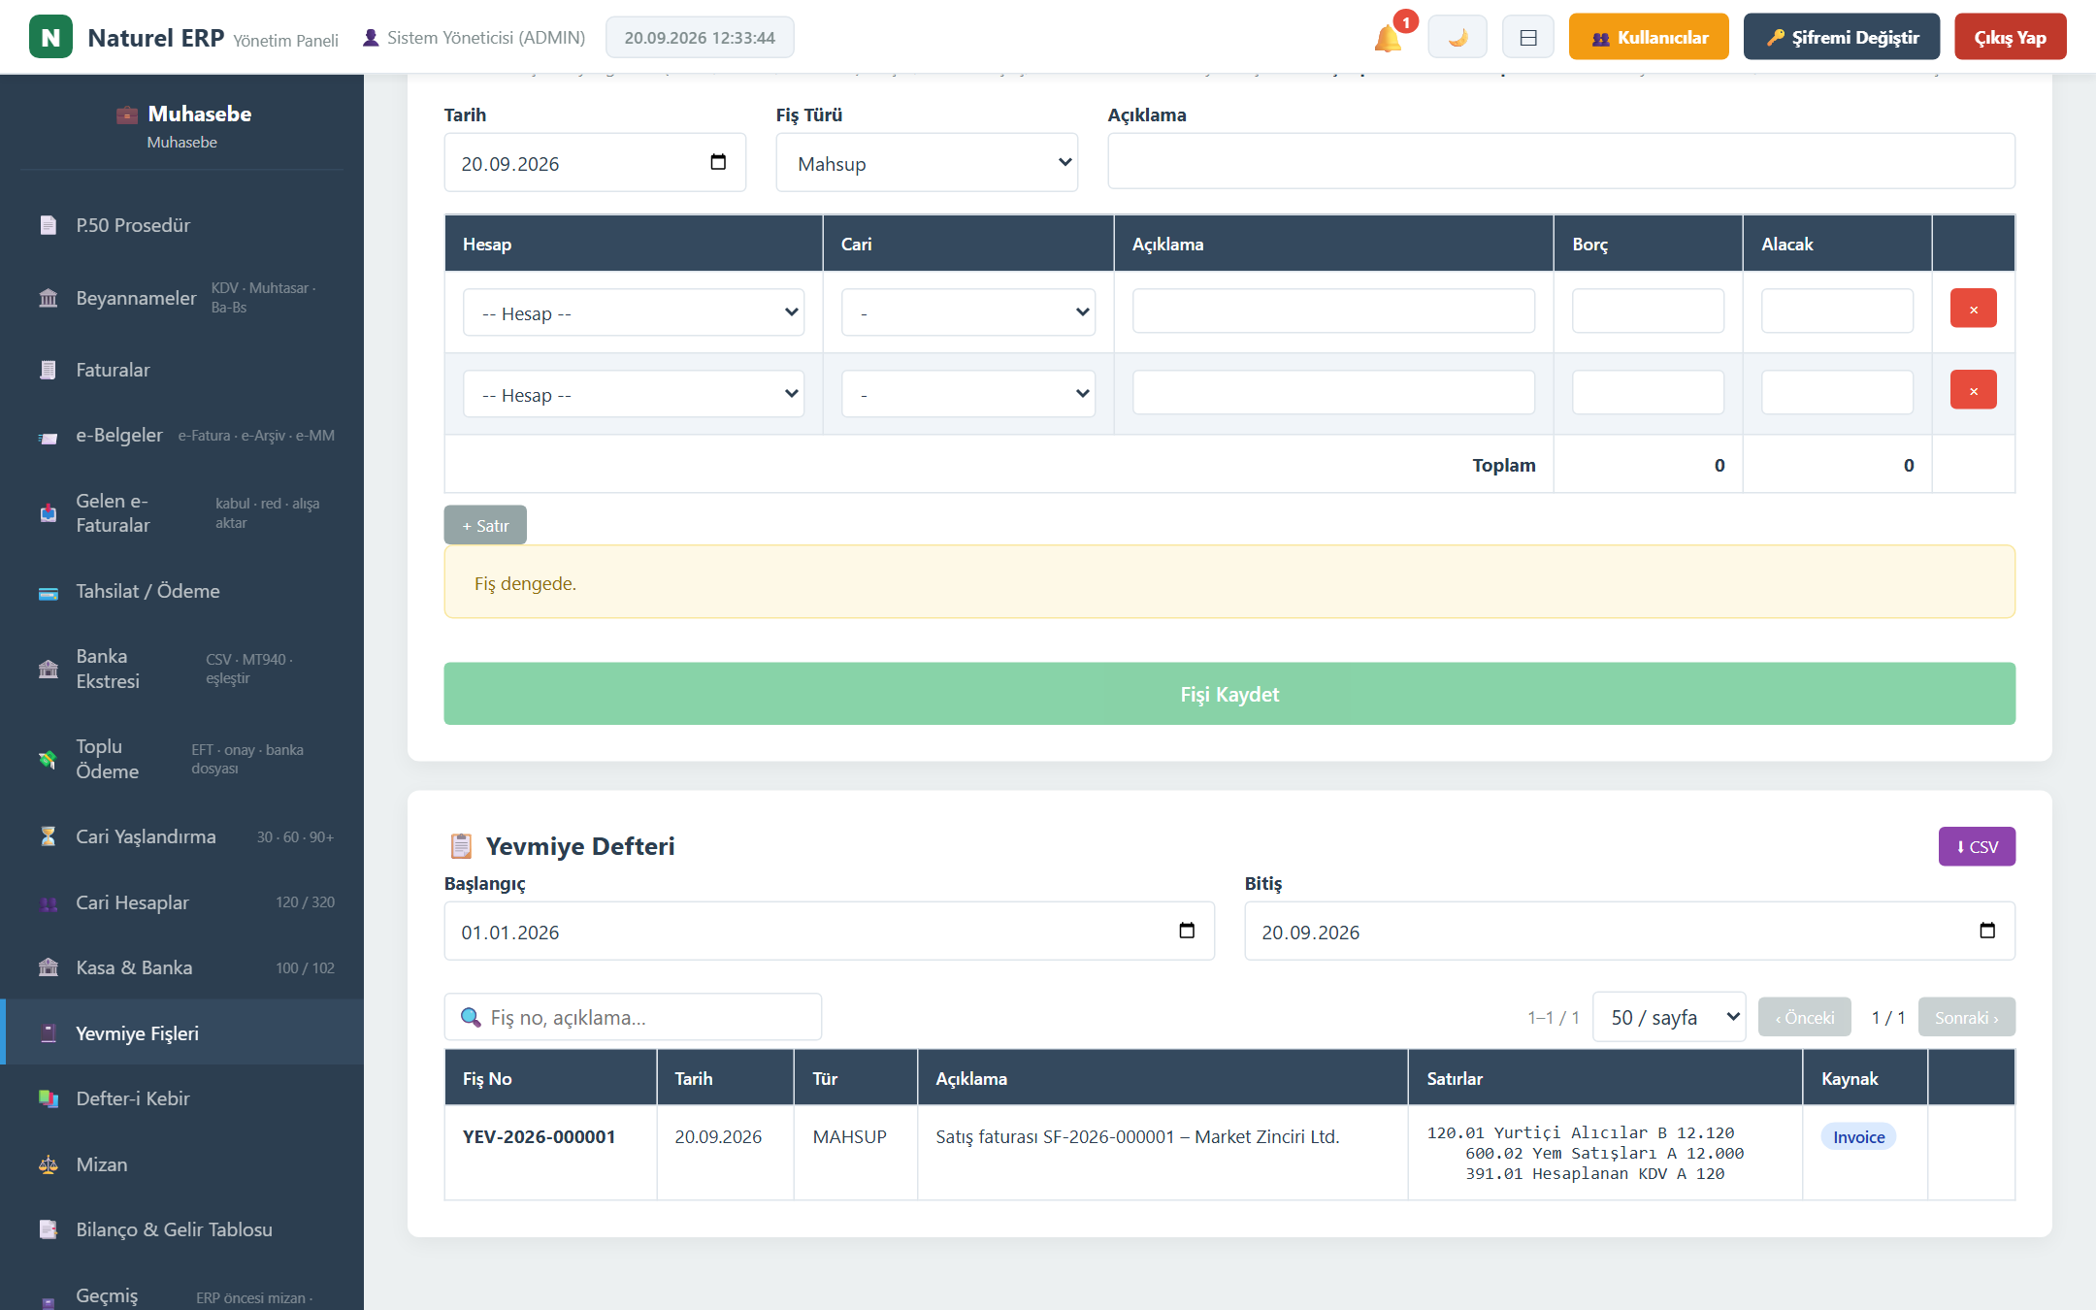Click the Kullanıcılar button

click(x=1649, y=37)
